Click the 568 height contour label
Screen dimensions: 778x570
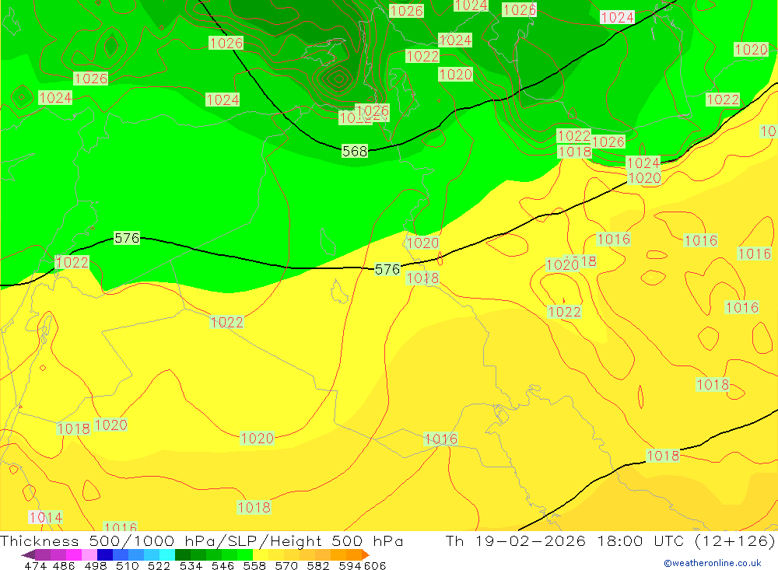click(x=355, y=151)
